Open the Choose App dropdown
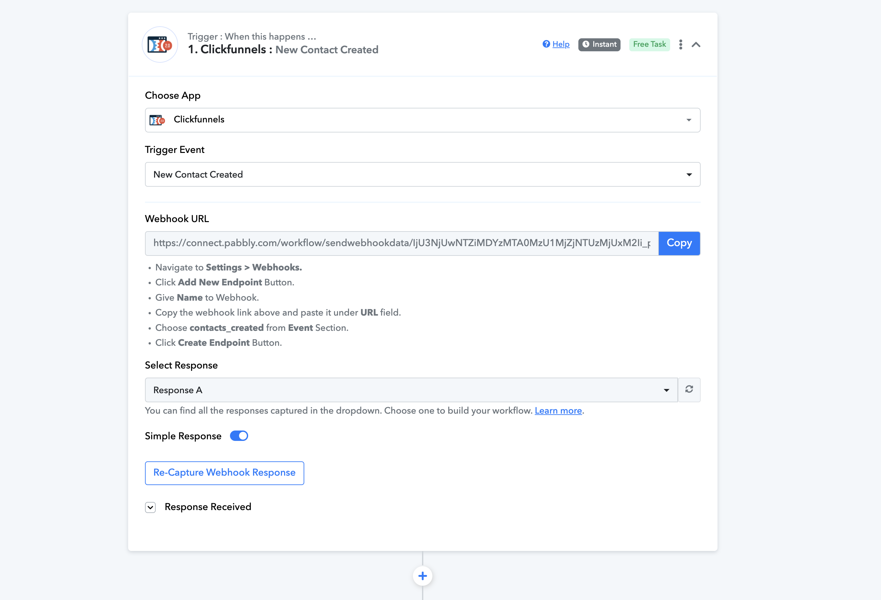The image size is (881, 600). coord(422,120)
